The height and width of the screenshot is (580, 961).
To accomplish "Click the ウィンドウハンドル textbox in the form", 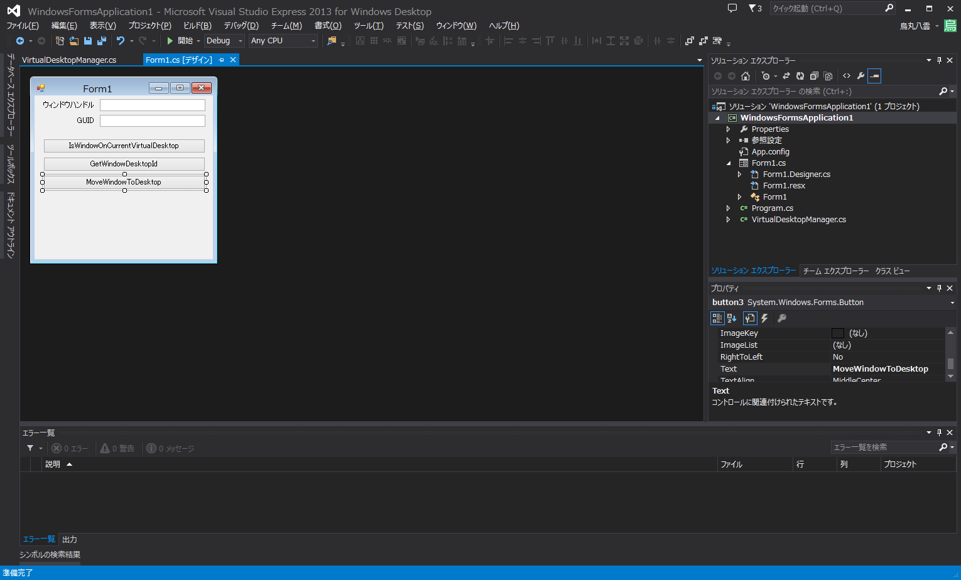I will tap(153, 105).
